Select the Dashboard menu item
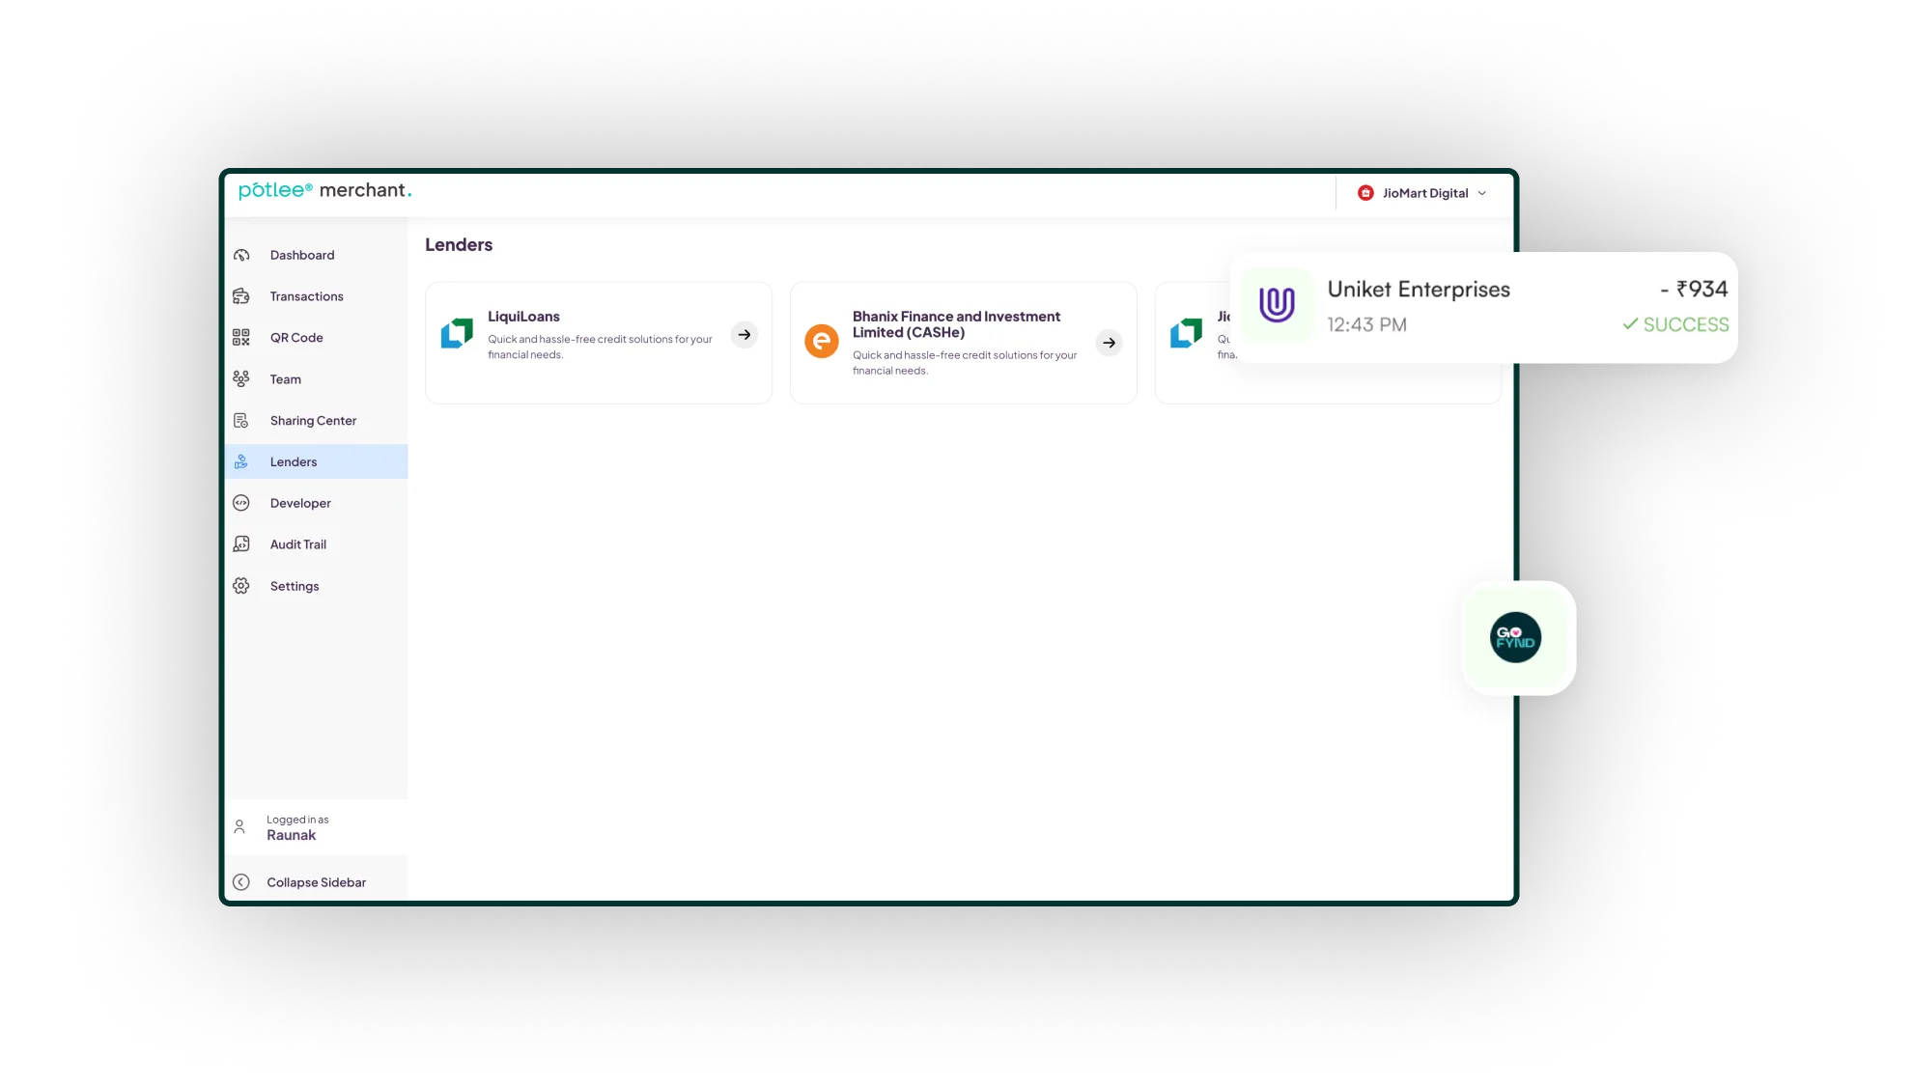Image resolution: width=1912 pixels, height=1086 pixels. pos(300,255)
